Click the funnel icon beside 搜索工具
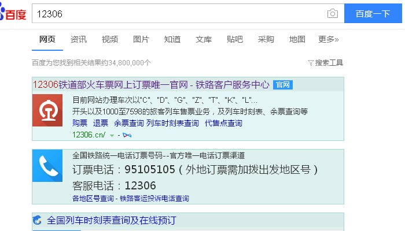The width and height of the screenshot is (405, 231). pos(311,62)
